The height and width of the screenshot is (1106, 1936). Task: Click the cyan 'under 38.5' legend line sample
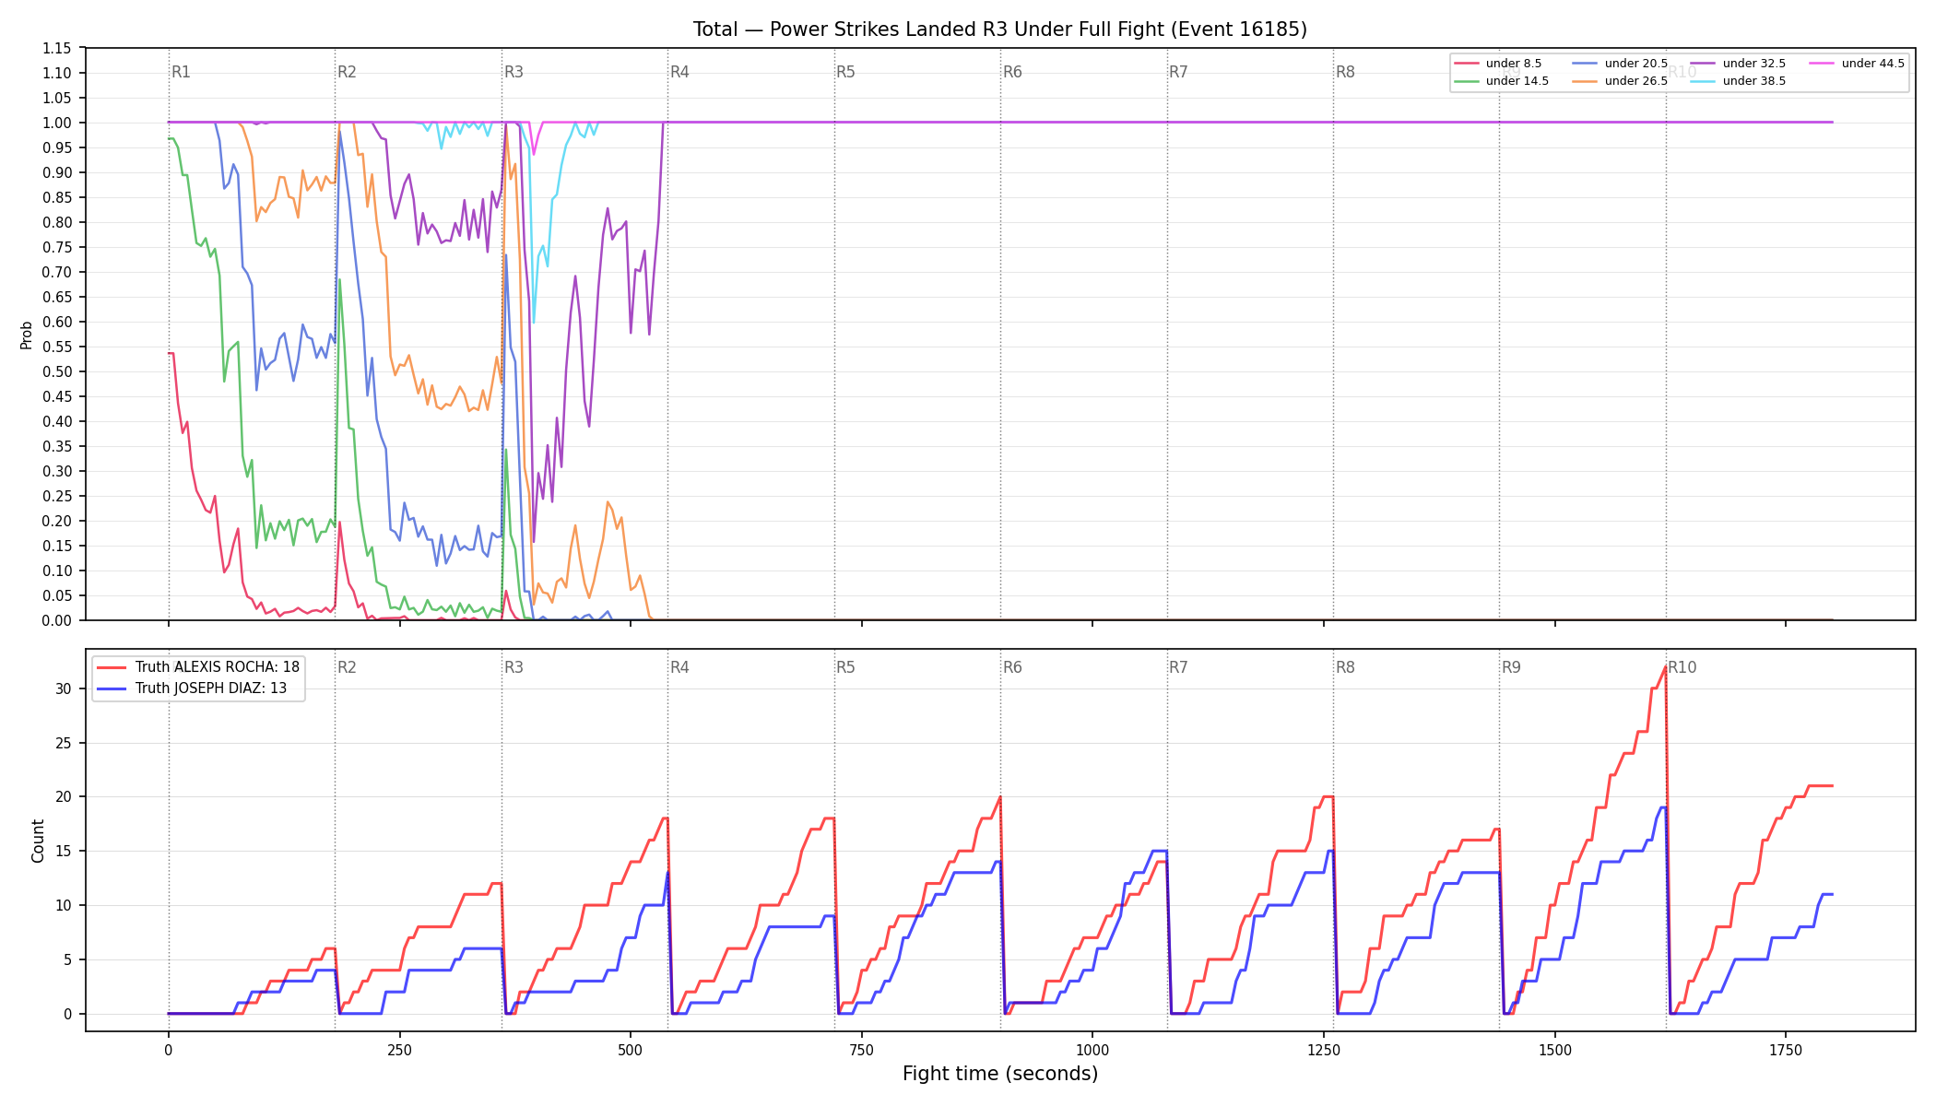1703,81
